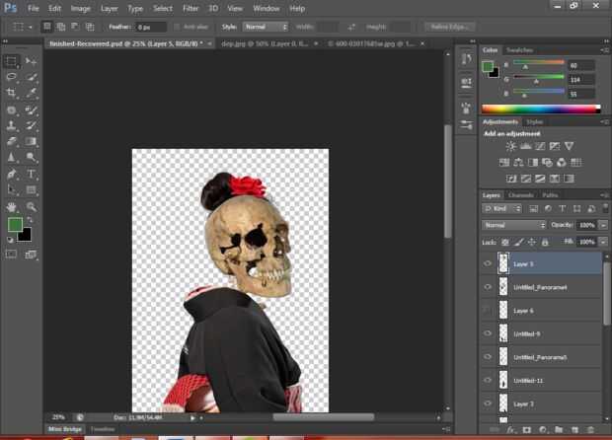Hide the Untitled_Panorama5 layer

click(488, 357)
